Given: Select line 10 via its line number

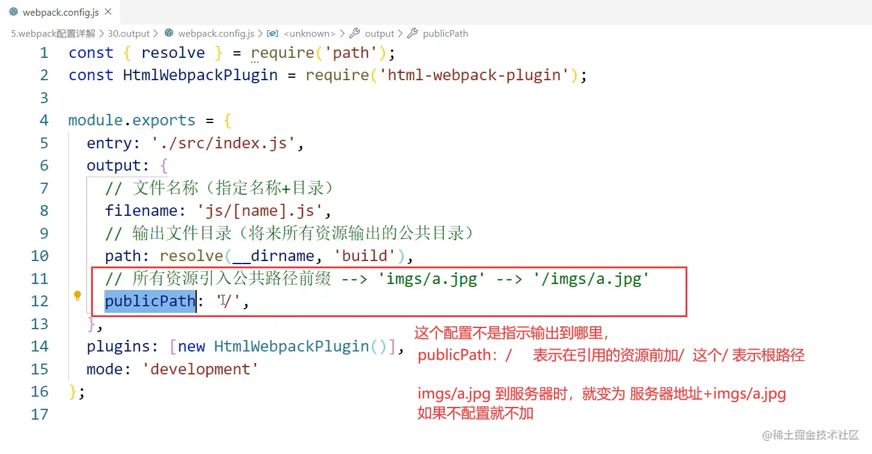Looking at the screenshot, I should coord(40,256).
